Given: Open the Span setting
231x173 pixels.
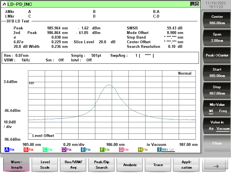Looking at the screenshot, I should tap(217, 37).
